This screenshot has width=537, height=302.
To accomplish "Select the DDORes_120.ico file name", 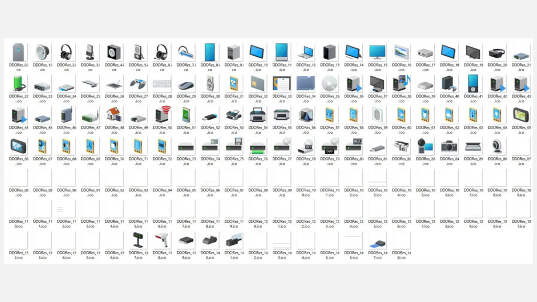I will click(x=258, y=224).
